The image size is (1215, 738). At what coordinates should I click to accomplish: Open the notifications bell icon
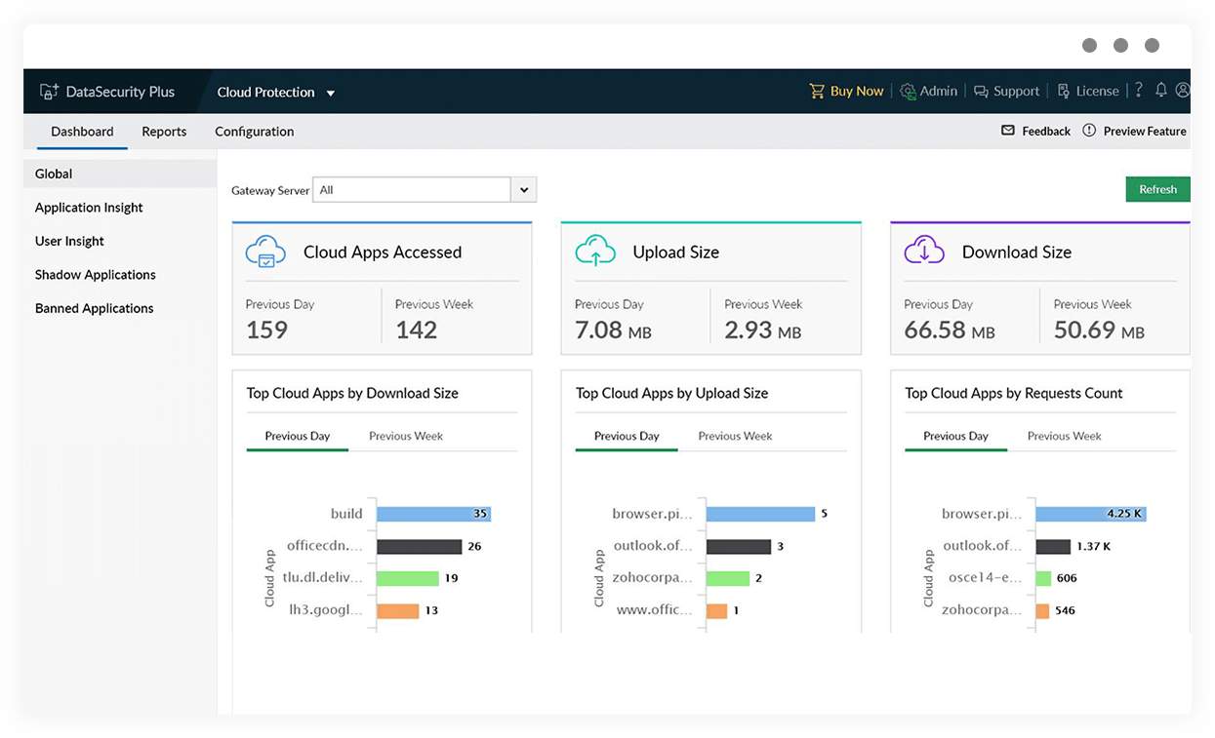1161,90
